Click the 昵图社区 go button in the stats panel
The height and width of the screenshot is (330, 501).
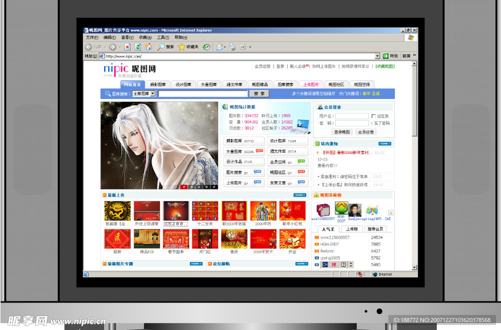pyautogui.click(x=287, y=172)
